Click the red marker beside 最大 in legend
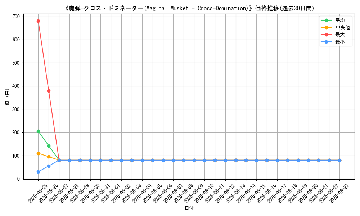Viewport: 360px width, 216px height. 326,35
